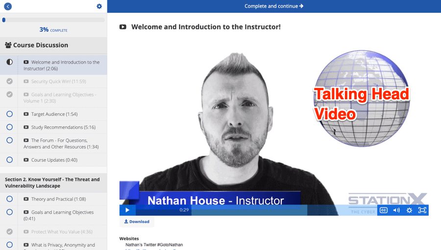The image size is (441, 250).
Task: Click video icon beside lecture page title
Action: click(x=123, y=27)
